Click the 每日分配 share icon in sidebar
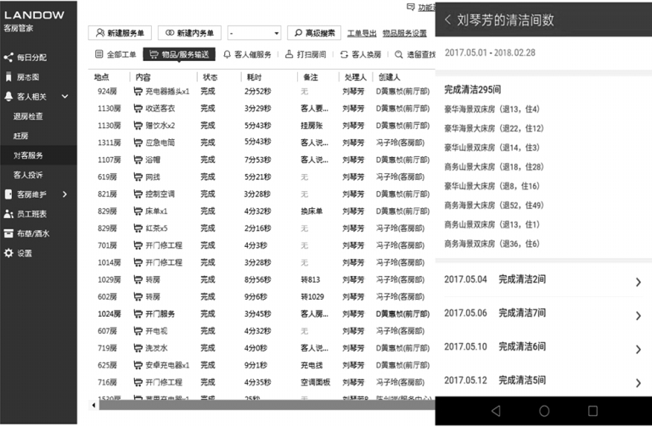 8,58
